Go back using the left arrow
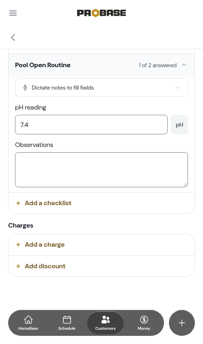203x344 pixels. 13,37
